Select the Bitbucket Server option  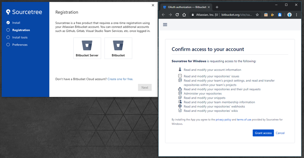(87, 48)
